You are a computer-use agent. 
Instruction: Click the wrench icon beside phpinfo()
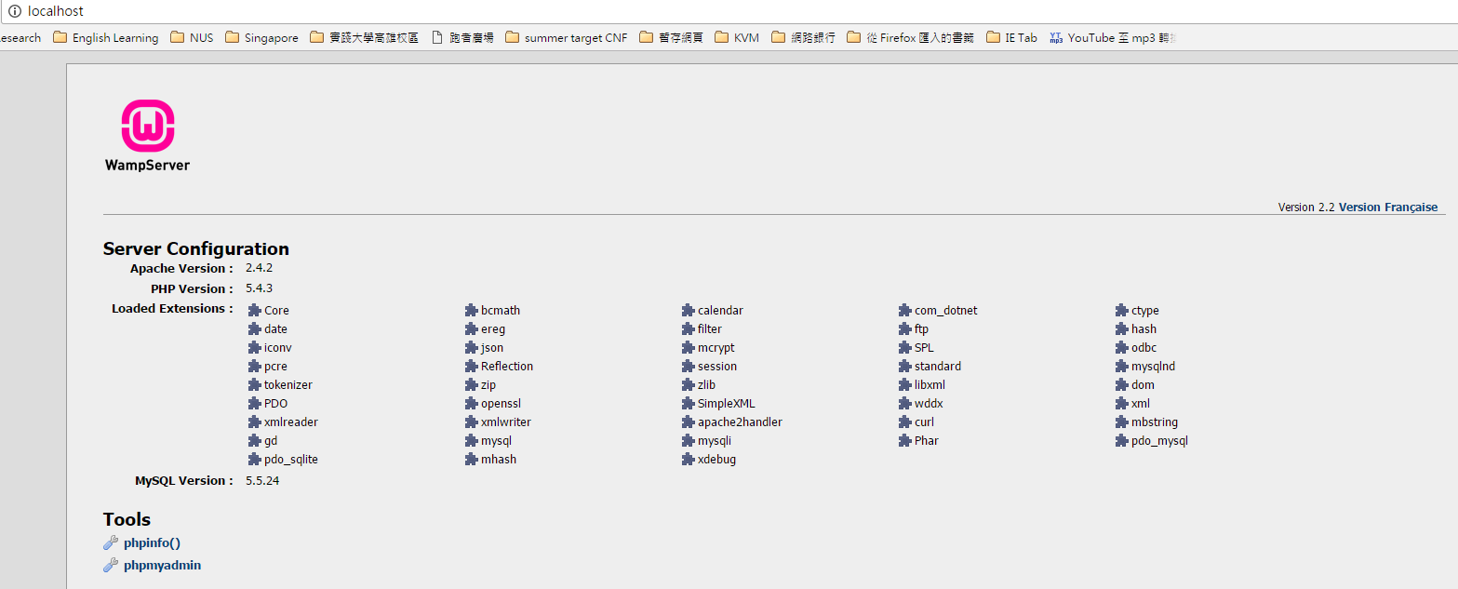pos(111,543)
